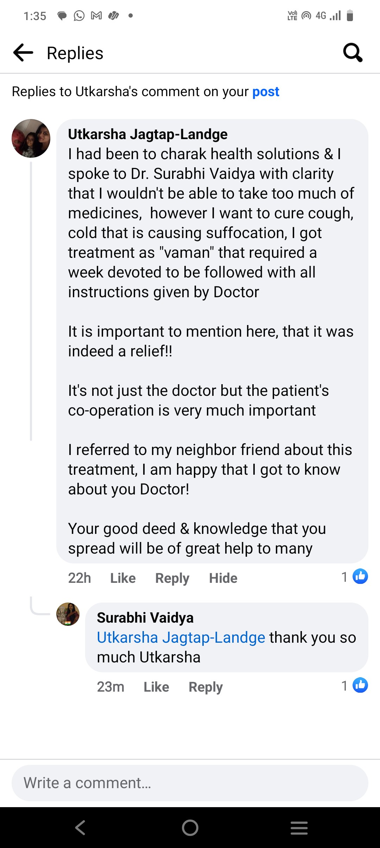Like Utkarsha's comment
Image resolution: width=380 pixels, height=848 pixels.
click(123, 578)
